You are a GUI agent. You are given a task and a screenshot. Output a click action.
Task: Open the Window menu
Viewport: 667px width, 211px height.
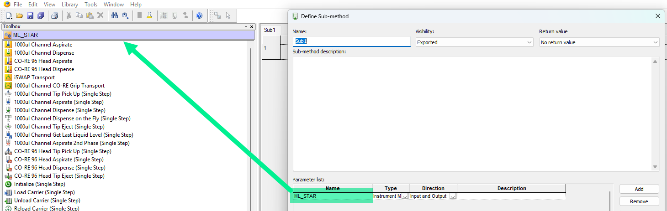point(114,5)
